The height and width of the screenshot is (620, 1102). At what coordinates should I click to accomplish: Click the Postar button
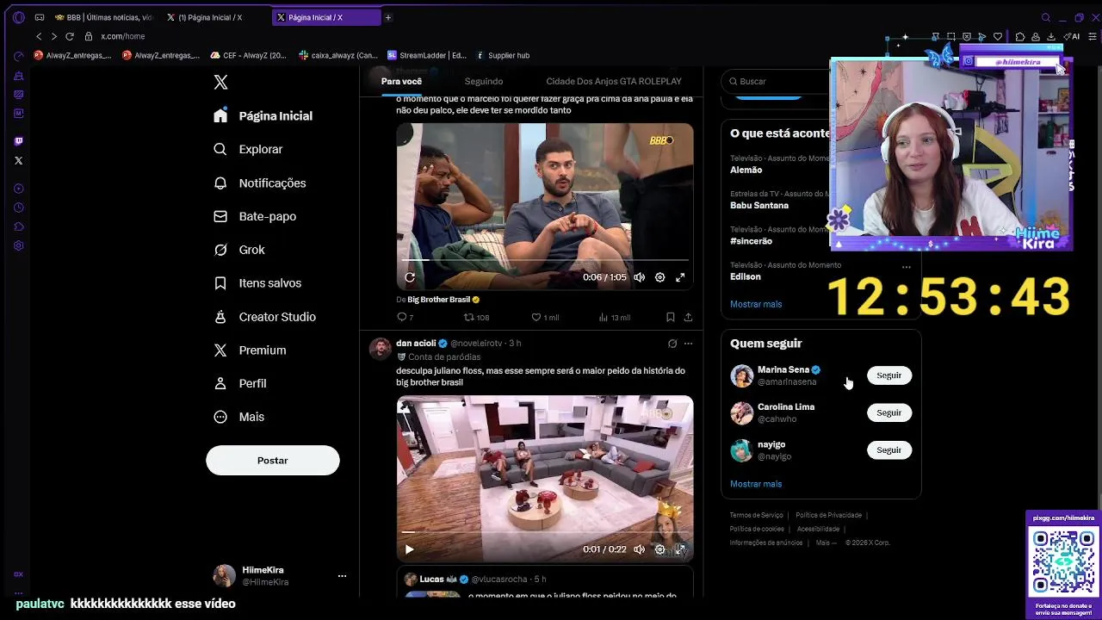tap(273, 460)
